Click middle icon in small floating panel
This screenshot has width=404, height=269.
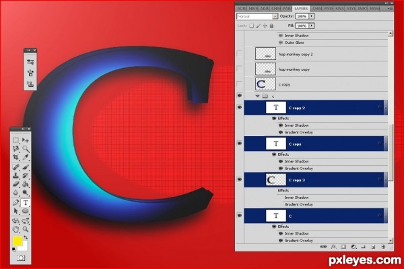pos(30,73)
